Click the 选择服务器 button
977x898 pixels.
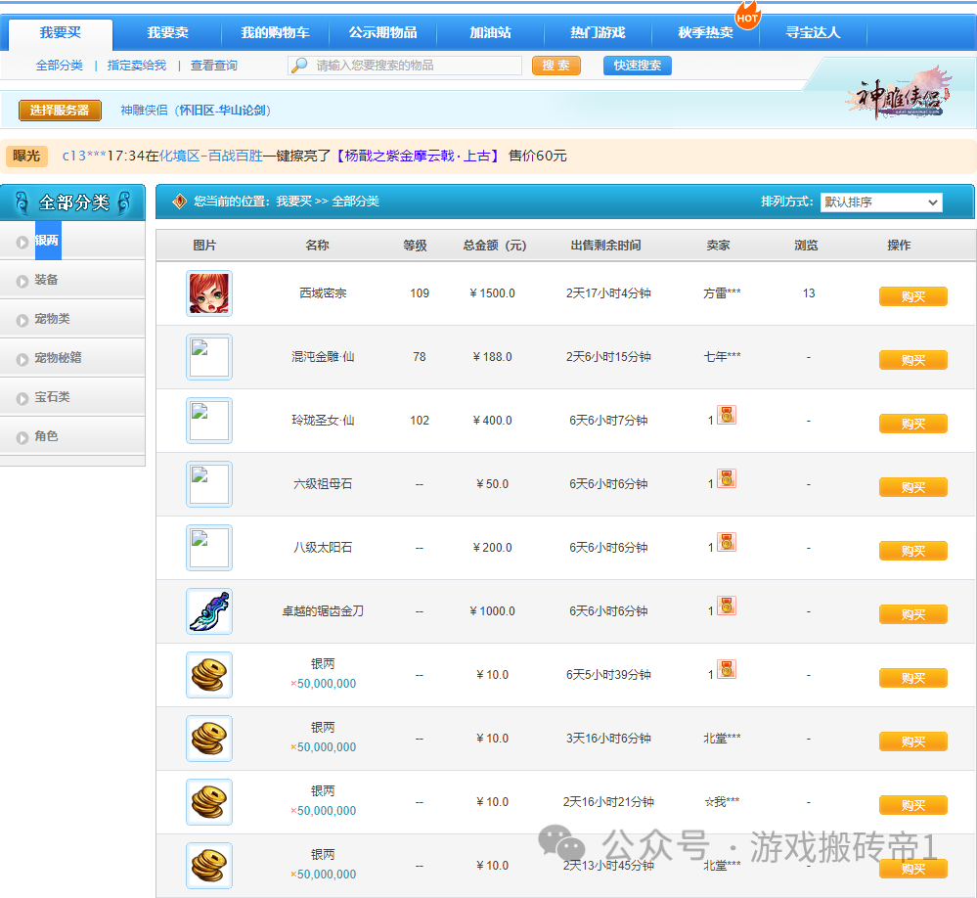point(60,111)
